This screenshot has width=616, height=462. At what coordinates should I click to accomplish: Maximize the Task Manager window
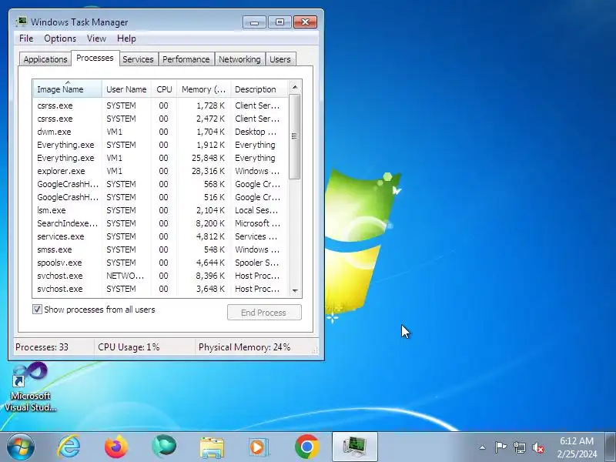tap(280, 22)
